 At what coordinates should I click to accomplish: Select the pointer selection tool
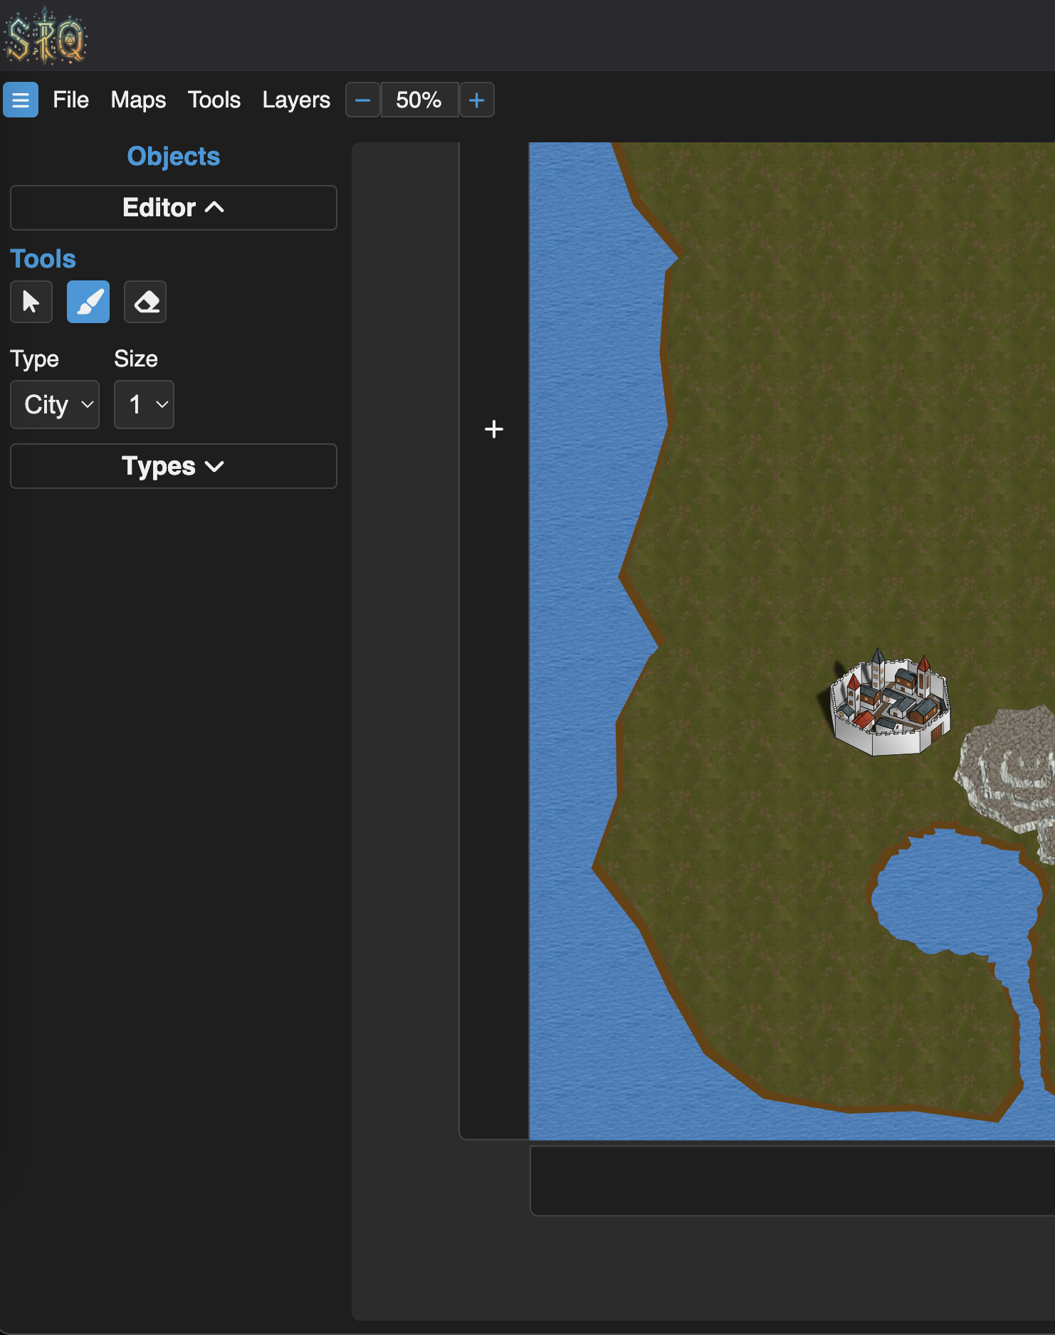(x=31, y=302)
